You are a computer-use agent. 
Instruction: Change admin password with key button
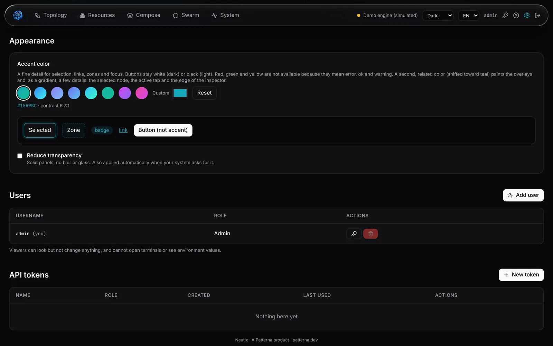coord(354,234)
